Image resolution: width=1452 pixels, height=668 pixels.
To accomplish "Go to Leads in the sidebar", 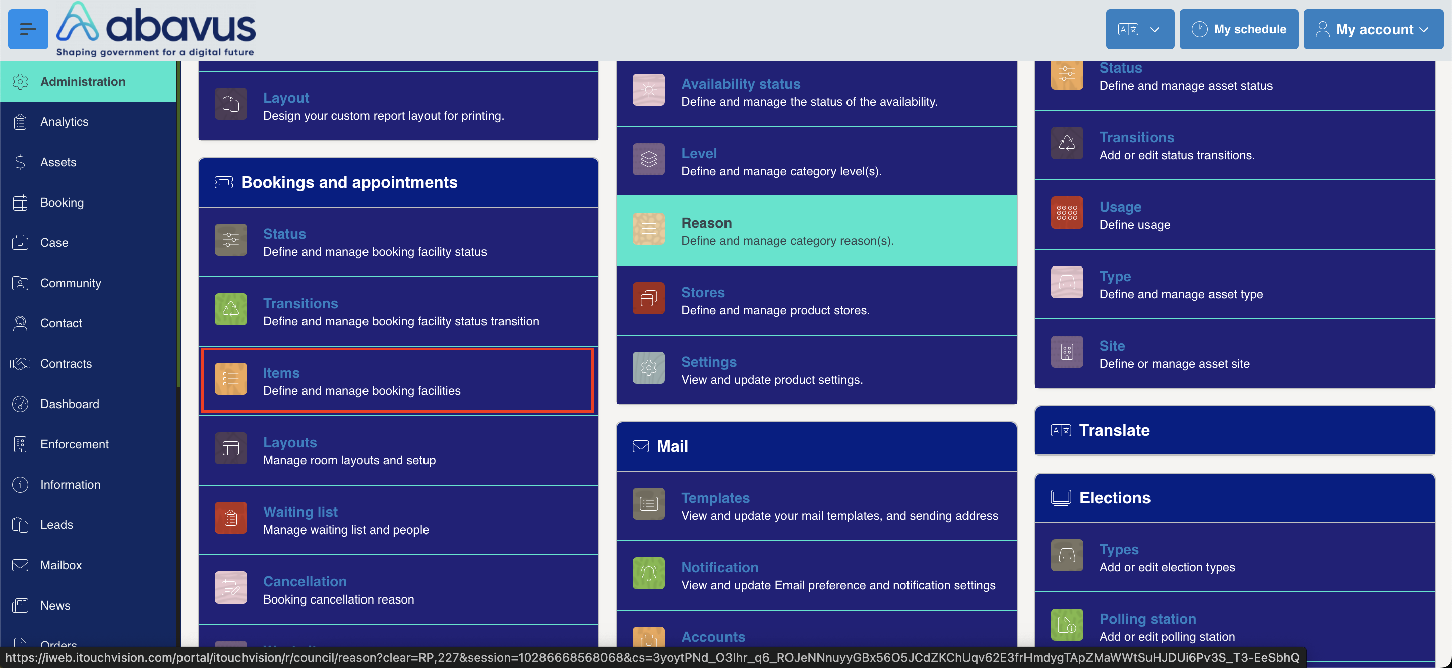I will (x=89, y=525).
